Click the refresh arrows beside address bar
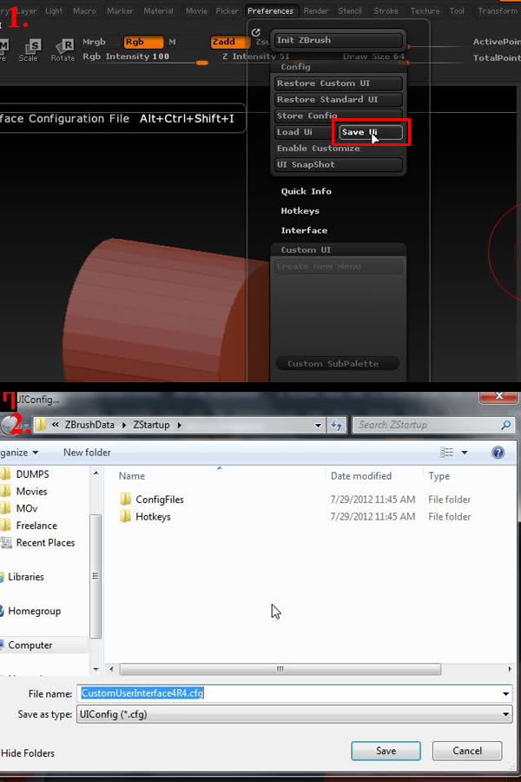The width and height of the screenshot is (521, 782). pos(337,425)
